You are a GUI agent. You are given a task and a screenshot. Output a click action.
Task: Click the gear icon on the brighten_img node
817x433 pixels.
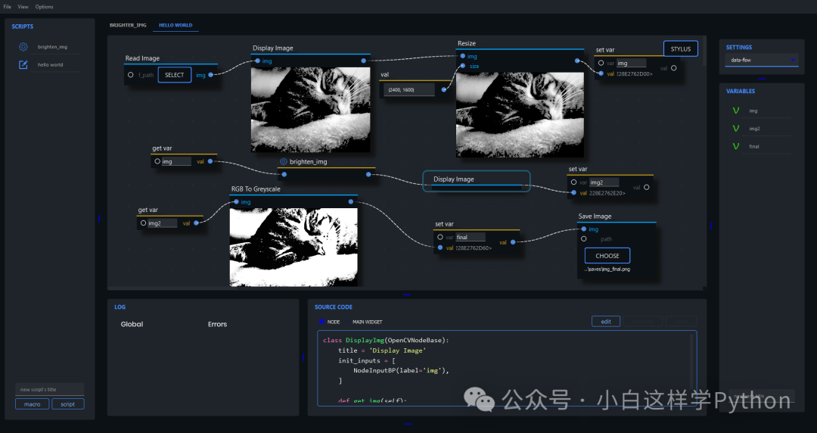point(284,162)
